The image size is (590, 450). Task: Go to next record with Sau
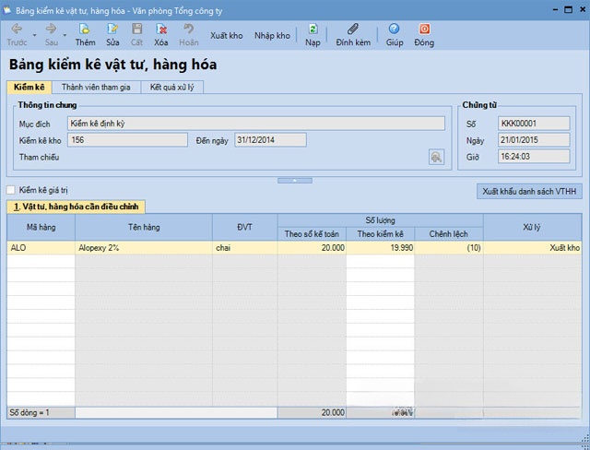[52, 35]
